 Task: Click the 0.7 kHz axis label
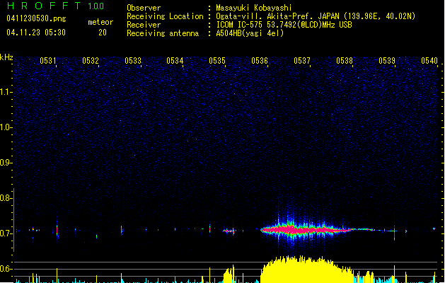coord(6,233)
